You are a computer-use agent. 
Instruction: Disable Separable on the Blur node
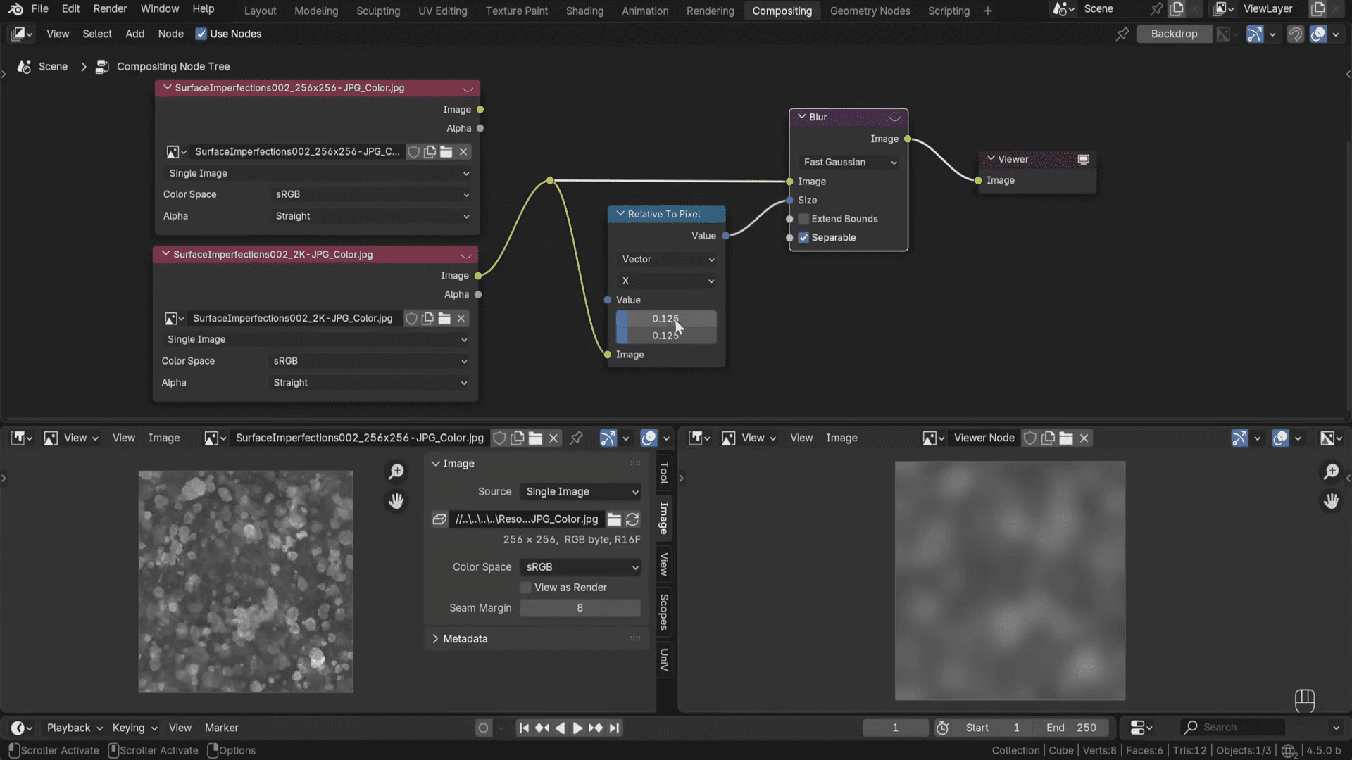pos(803,238)
